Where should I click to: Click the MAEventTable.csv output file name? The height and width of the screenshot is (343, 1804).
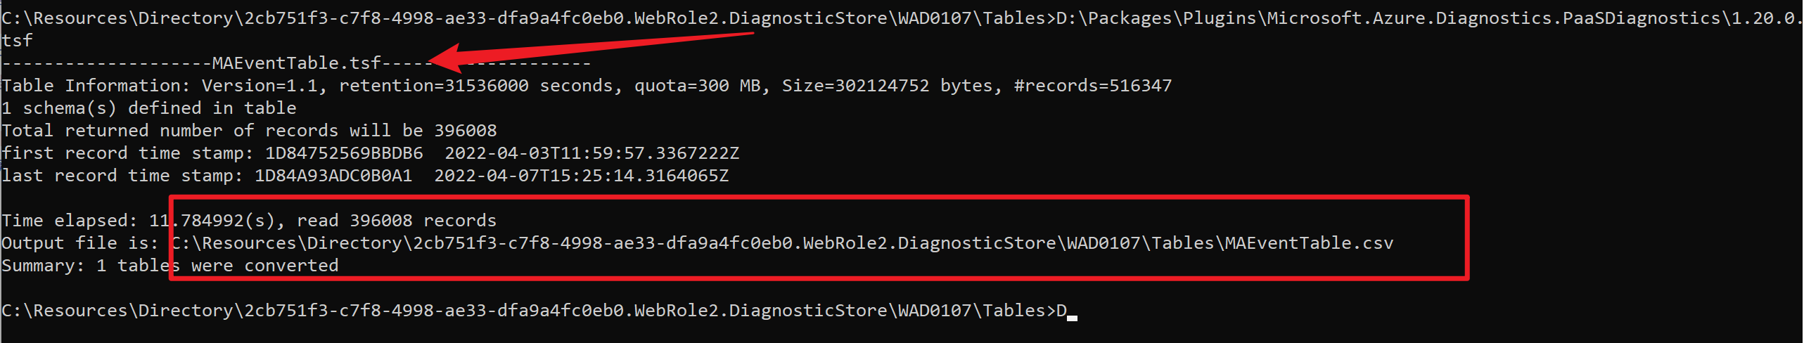point(1309,243)
